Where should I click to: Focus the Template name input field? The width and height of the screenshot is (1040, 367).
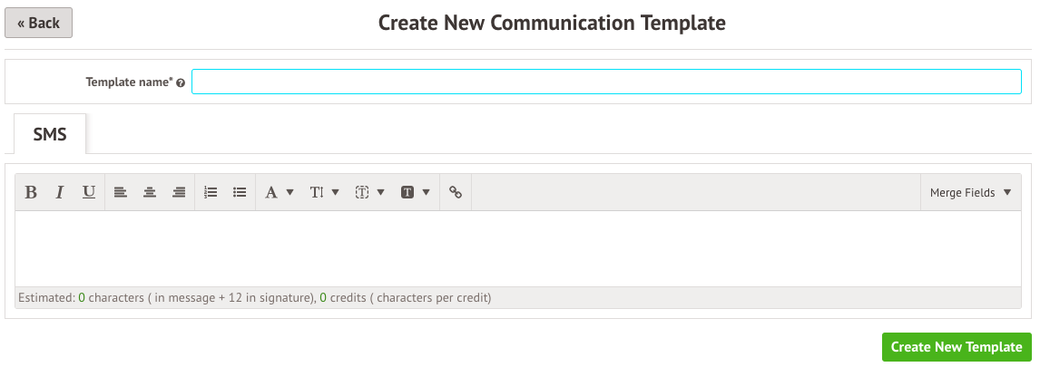click(x=606, y=82)
